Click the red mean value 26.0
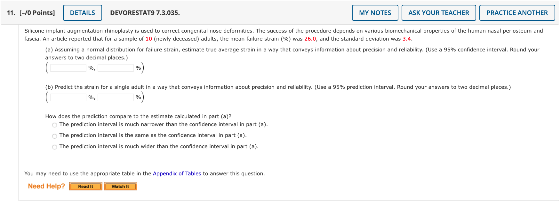This screenshot has height=207, width=560. 310,39
